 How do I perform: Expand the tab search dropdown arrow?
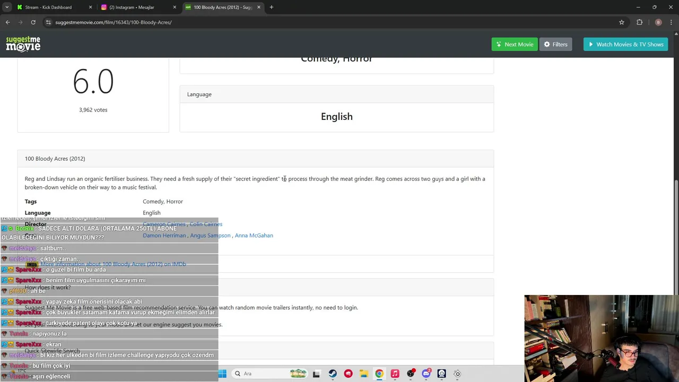coord(7,7)
